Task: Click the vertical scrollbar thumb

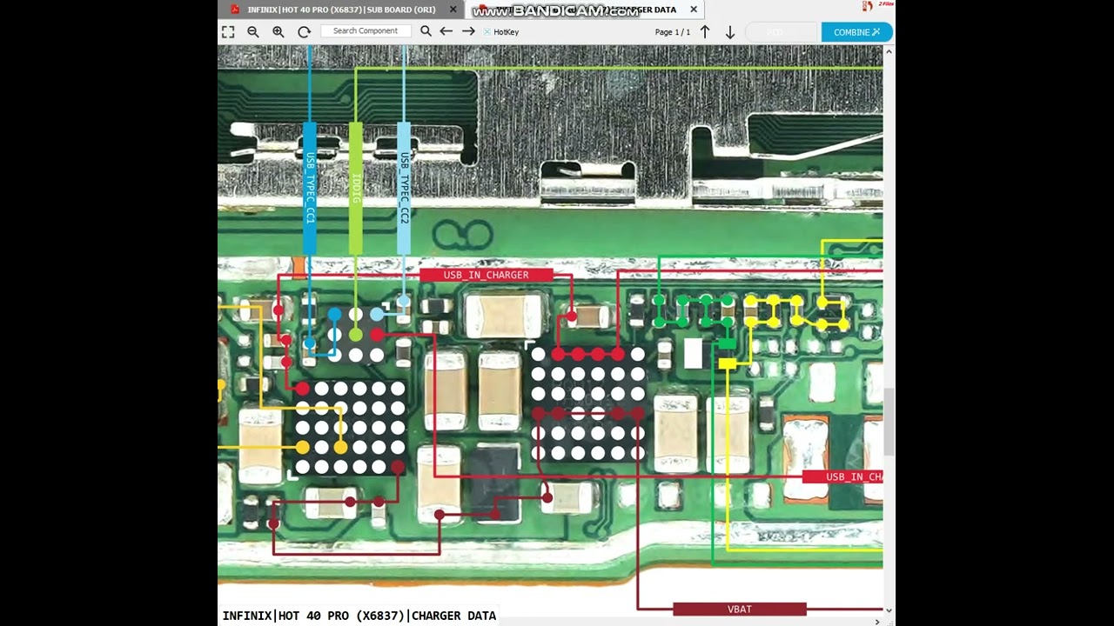Action: (x=889, y=422)
